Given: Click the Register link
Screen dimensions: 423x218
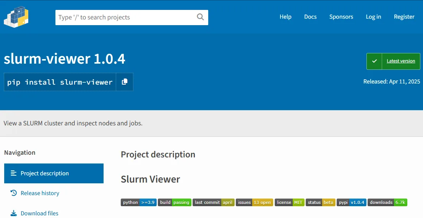Looking at the screenshot, I should pyautogui.click(x=404, y=17).
